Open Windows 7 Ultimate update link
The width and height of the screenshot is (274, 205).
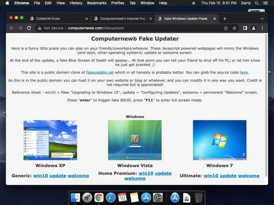tap(228, 176)
